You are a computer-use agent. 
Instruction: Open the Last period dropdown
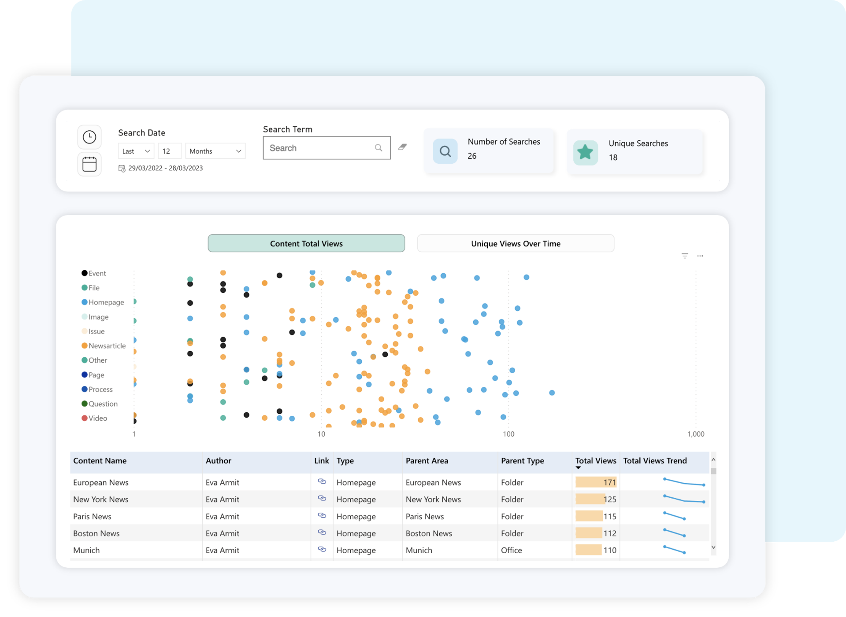click(135, 151)
